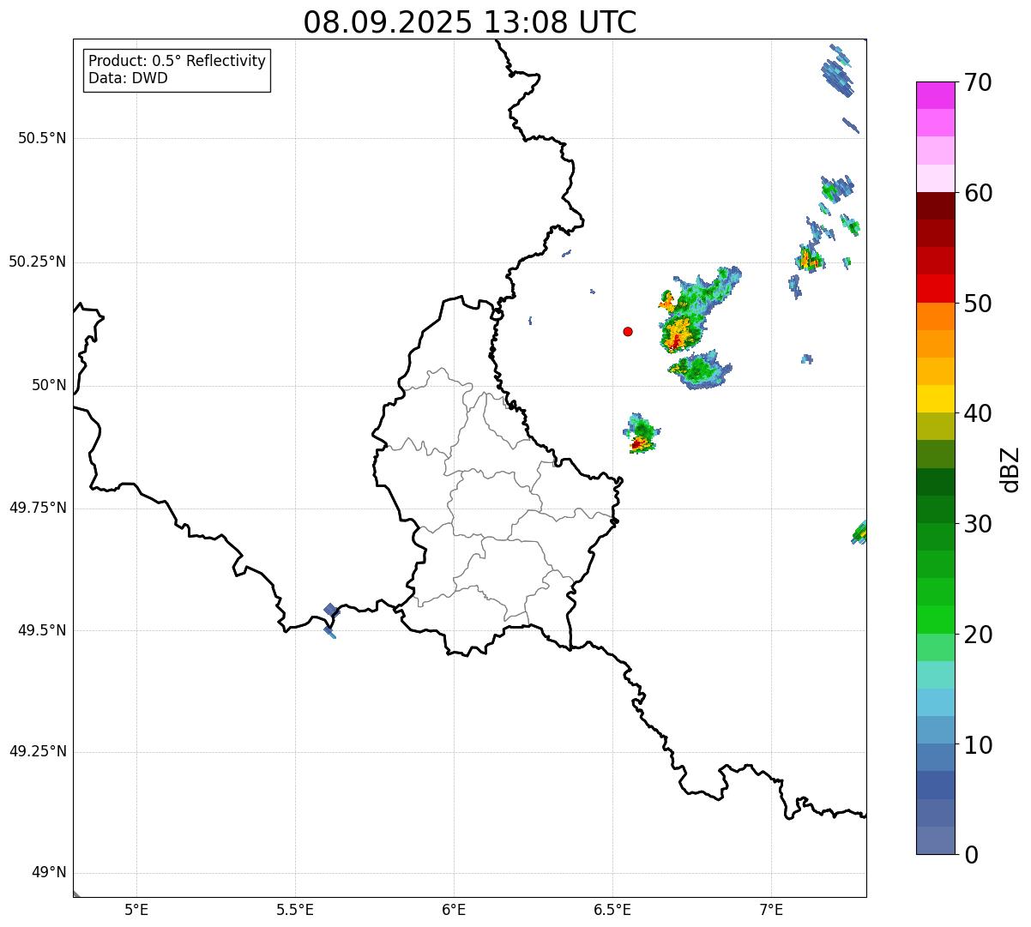
Task: Click the 49.25°N latitude label
Action: coord(37,752)
